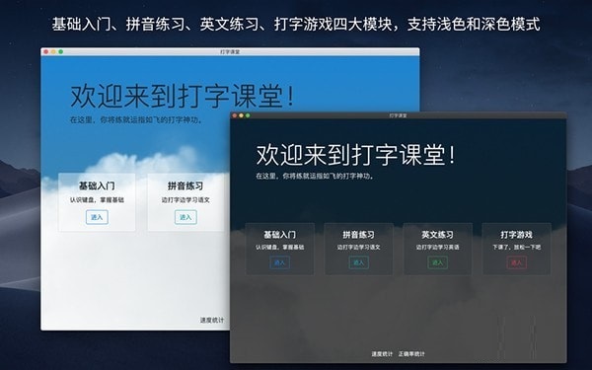Screen dimensions: 592x370
Task: Click teal 进入 button under 拼音练习 in dark window
Action: pyautogui.click(x=359, y=262)
